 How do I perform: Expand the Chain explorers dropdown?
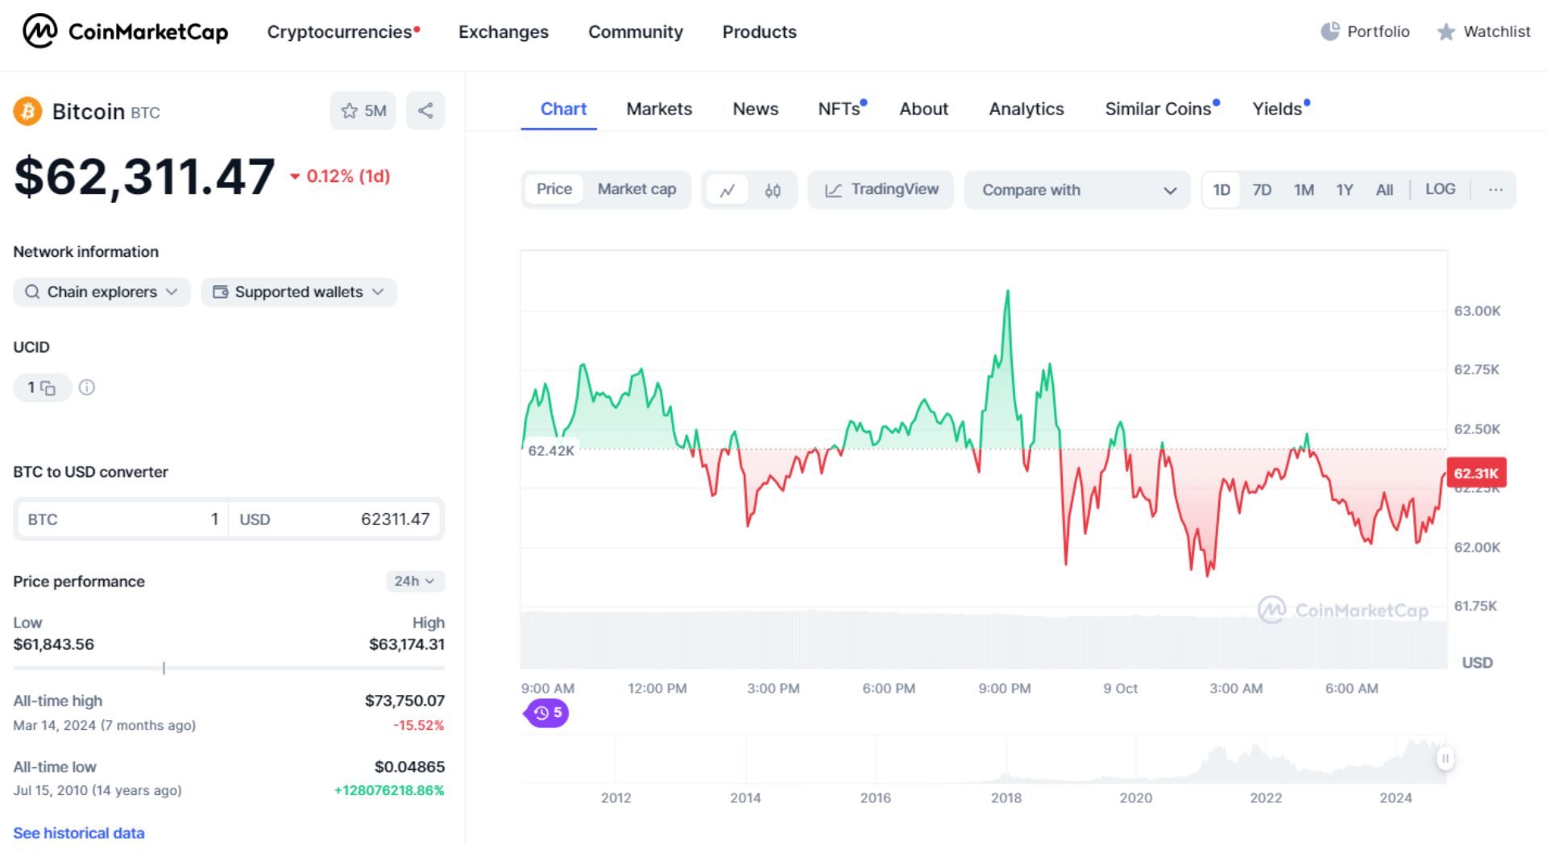pyautogui.click(x=102, y=292)
